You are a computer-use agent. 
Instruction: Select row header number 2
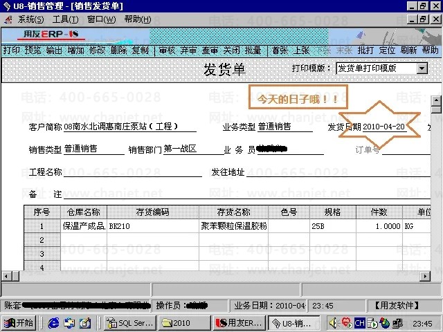click(42, 240)
